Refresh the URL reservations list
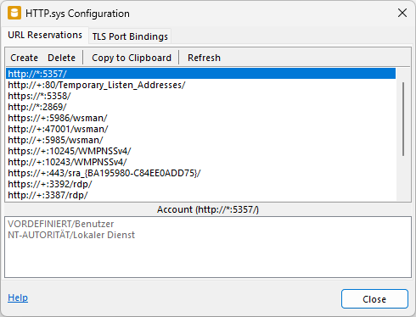The width and height of the screenshot is (416, 317). click(x=204, y=58)
